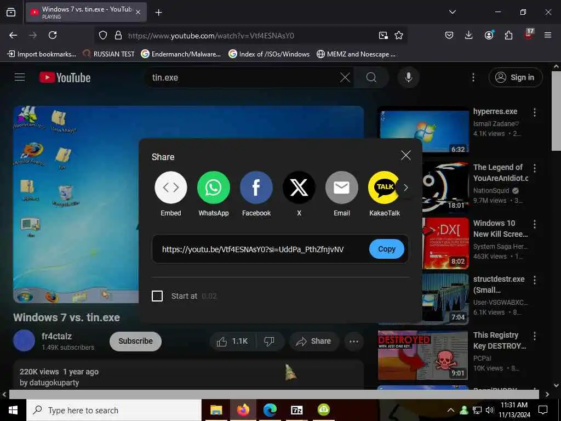
Task: Open MEMZ and Noescape bookmark
Action: pyautogui.click(x=356, y=54)
